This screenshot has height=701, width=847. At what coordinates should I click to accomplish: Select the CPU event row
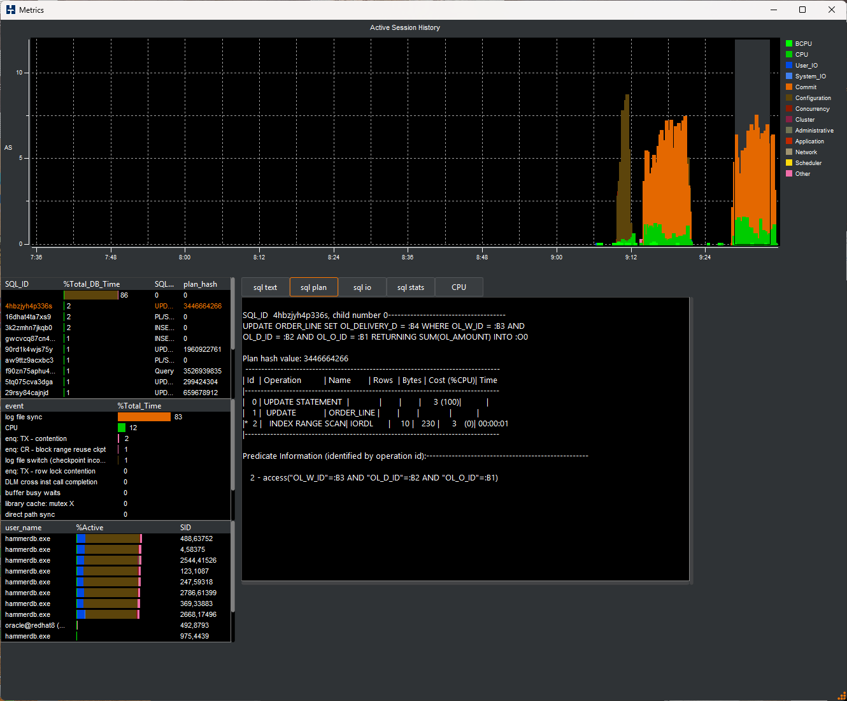[115, 428]
